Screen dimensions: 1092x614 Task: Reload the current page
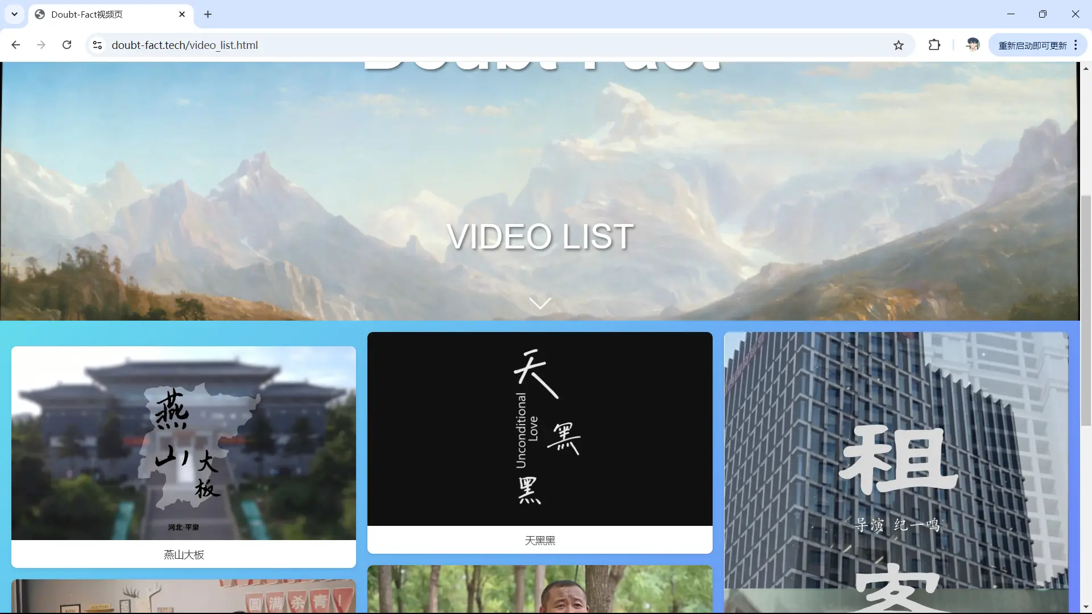(67, 45)
